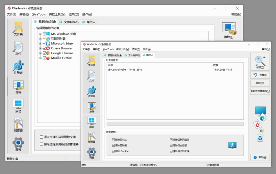Open the 文件夹 folder icon in back window
Screen dimensions: 276x174
point(18,29)
